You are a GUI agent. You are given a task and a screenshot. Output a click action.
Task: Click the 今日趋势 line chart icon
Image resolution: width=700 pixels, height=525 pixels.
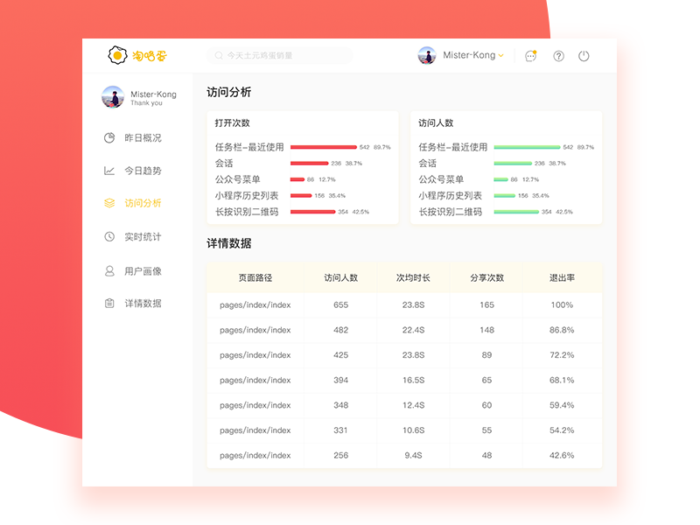point(109,171)
